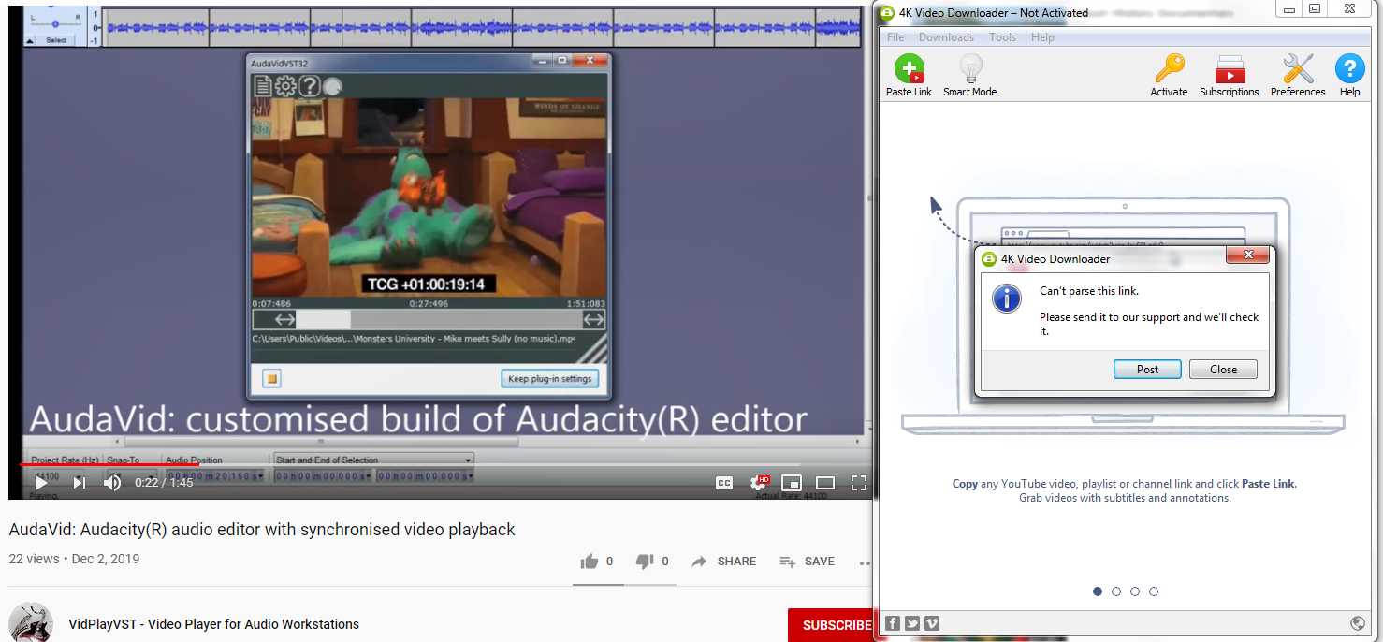
Task: Click the Vimeo icon in footer
Action: coord(931,623)
